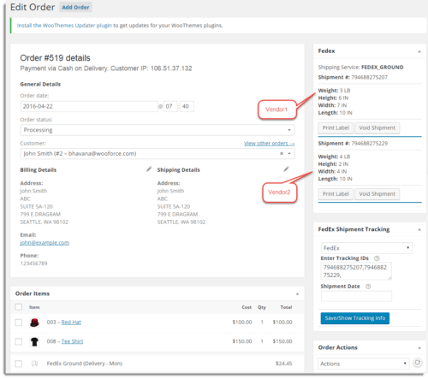428x379 pixels.
Task: Apply the selected order action with the arrow button
Action: 418,363
